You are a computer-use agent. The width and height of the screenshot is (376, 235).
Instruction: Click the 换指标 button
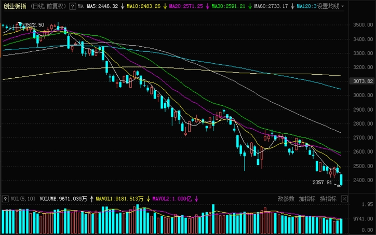[328, 199]
